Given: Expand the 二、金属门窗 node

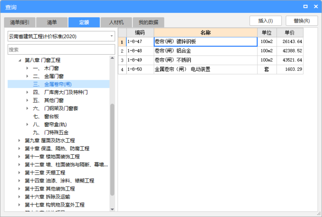Looking at the screenshot, I should pyautogui.click(x=27, y=76).
